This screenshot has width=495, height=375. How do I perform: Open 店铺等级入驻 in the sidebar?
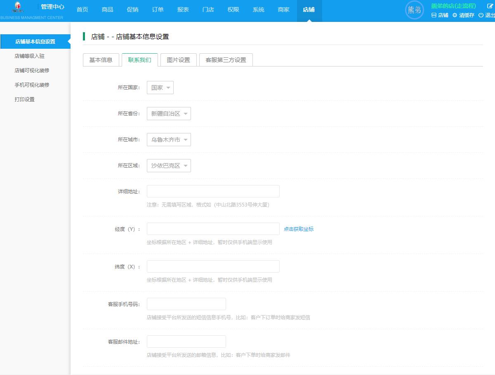click(x=30, y=56)
